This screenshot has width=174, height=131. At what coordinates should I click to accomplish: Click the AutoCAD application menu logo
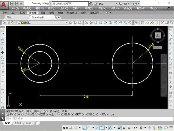(4, 4)
